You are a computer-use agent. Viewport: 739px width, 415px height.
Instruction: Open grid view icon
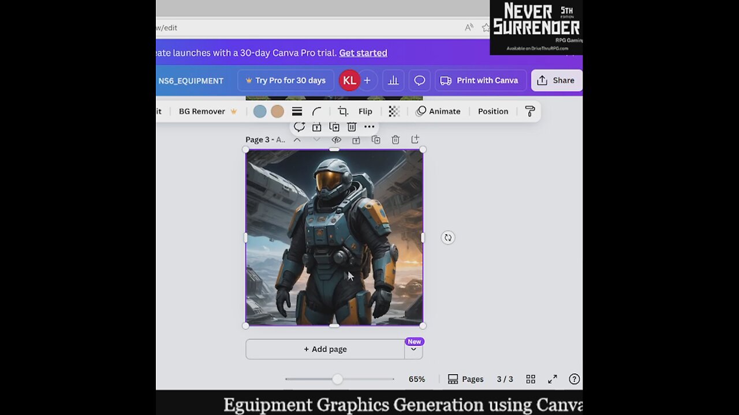tap(531, 379)
